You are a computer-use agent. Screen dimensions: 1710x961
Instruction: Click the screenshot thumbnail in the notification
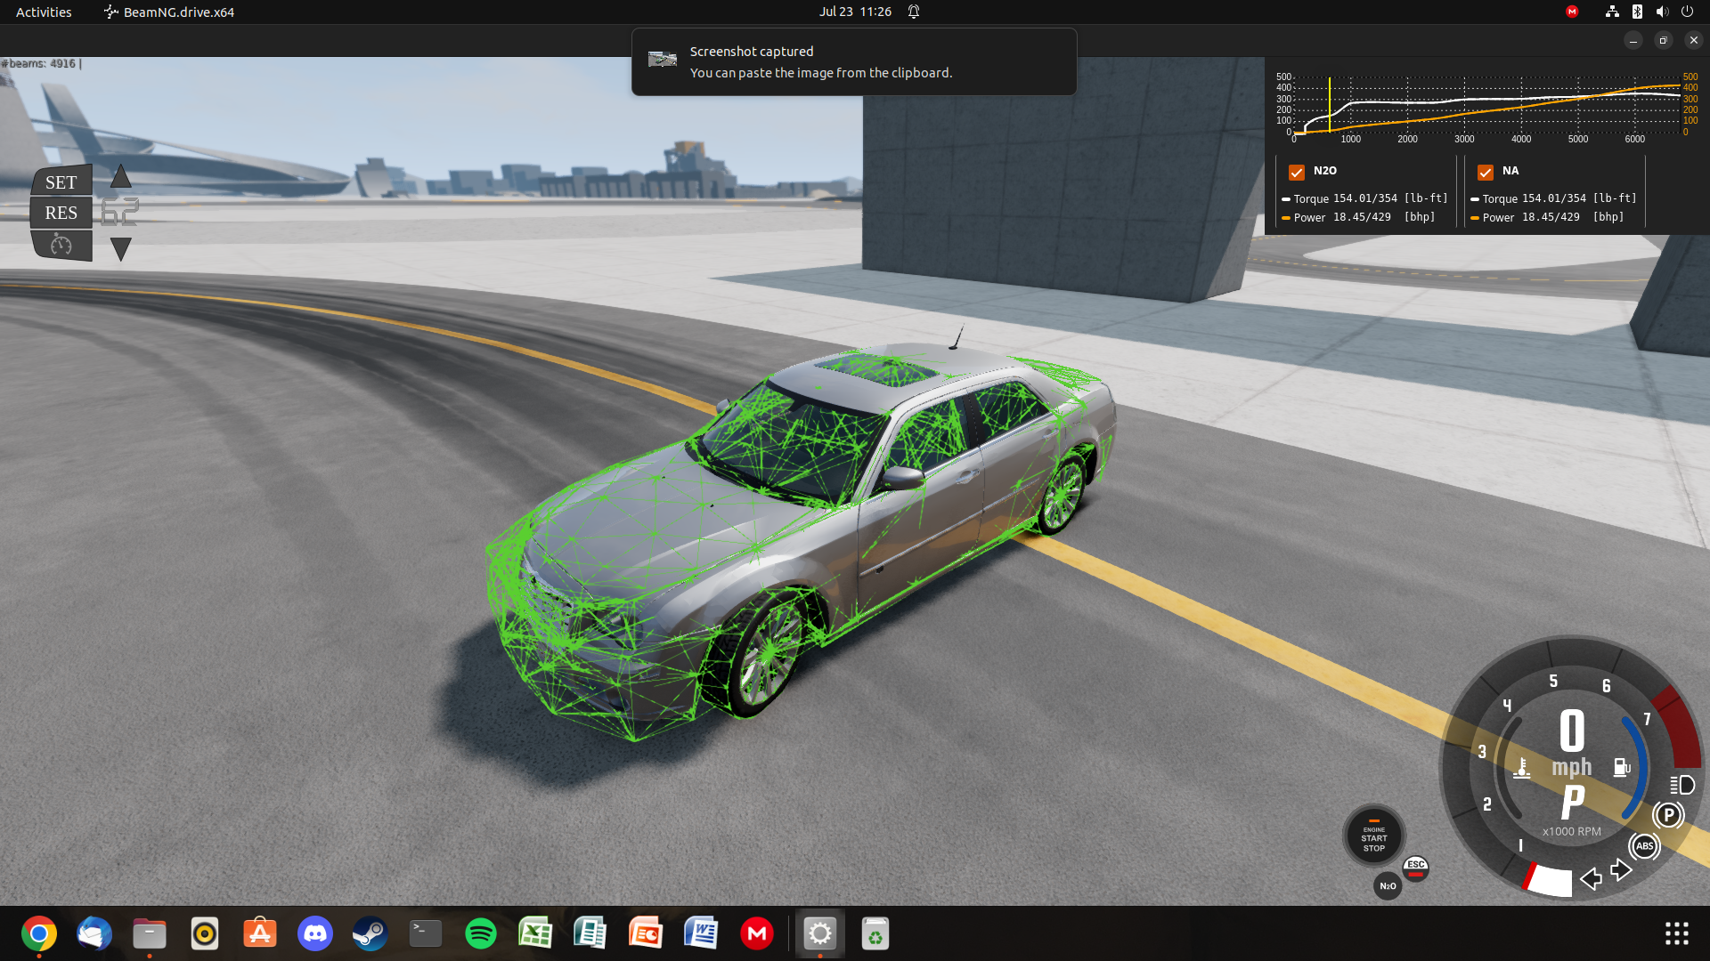click(663, 60)
